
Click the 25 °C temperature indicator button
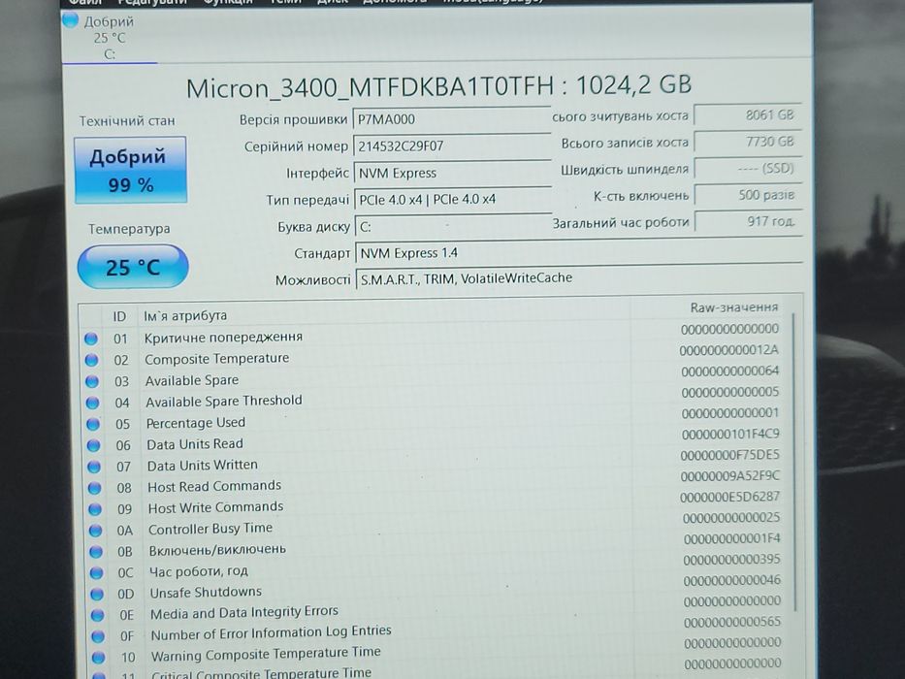[133, 267]
